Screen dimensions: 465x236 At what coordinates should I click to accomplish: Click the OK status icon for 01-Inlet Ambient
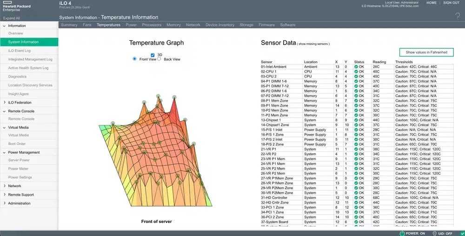(x=356, y=66)
